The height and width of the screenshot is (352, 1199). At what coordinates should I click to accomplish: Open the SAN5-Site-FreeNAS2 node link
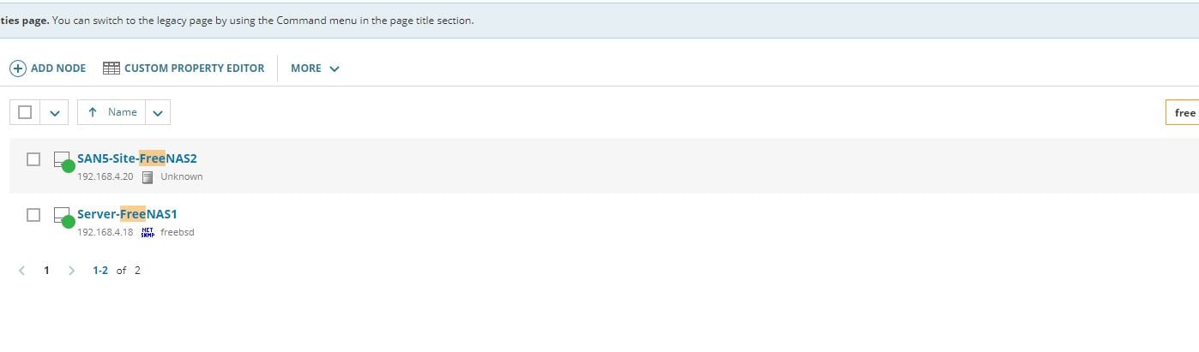[137, 158]
